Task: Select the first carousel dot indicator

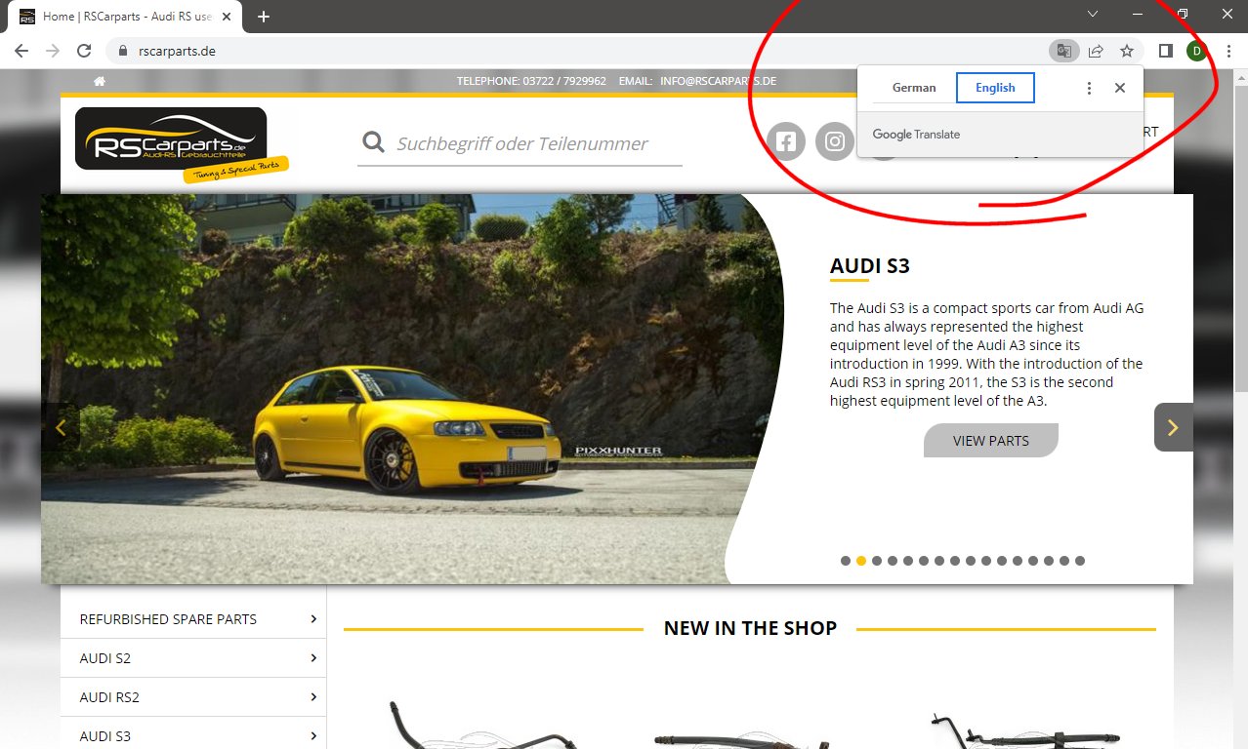Action: click(x=846, y=561)
